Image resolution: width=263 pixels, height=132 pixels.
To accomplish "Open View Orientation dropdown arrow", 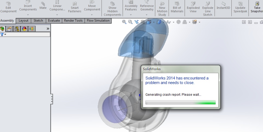I will point(154,22).
